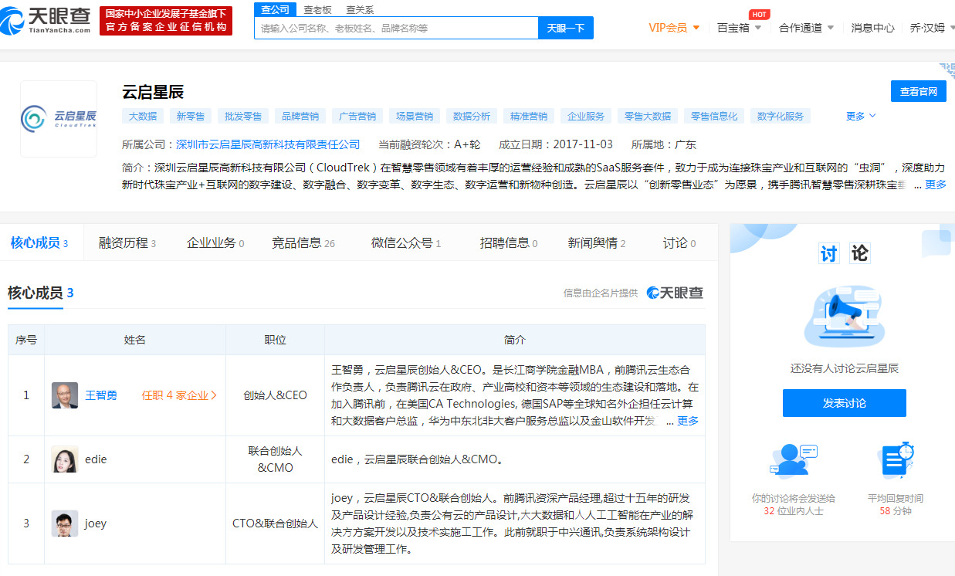Click the megaphone discussion illustration

[844, 317]
